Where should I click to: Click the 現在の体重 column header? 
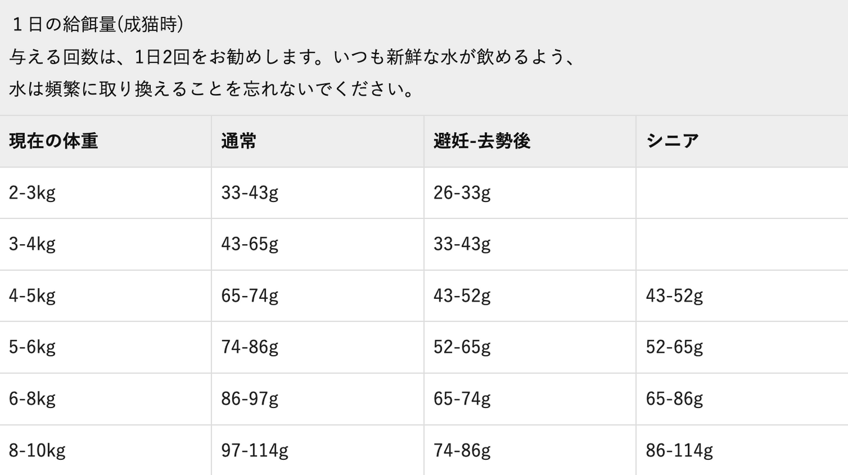[53, 142]
